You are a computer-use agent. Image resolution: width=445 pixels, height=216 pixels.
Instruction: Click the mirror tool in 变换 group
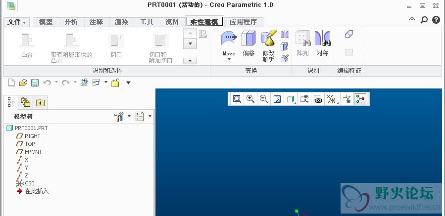(285, 34)
